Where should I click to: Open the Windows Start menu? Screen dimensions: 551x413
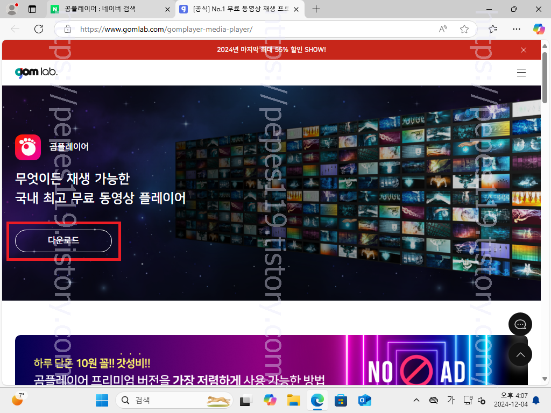click(102, 400)
